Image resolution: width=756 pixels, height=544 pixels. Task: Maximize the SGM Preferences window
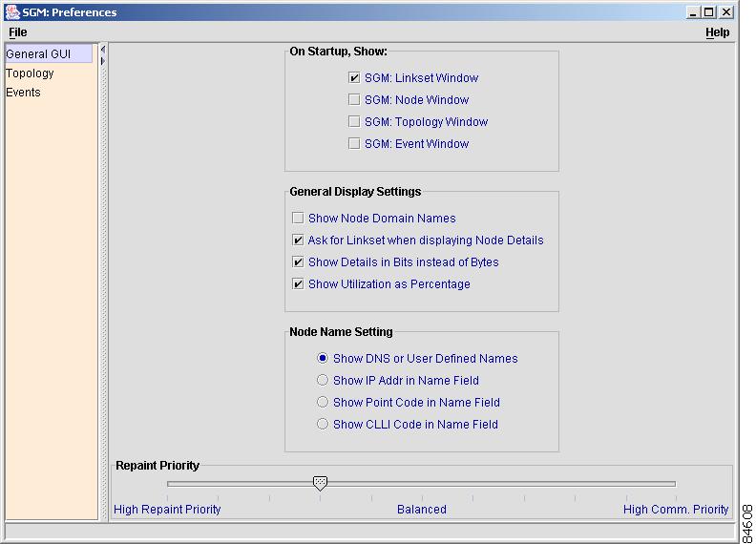[708, 12]
